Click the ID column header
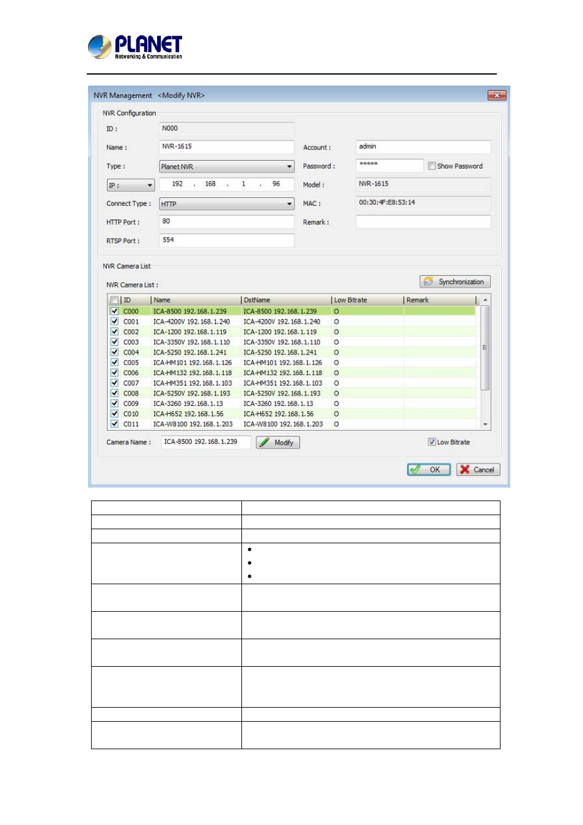 tap(136, 300)
